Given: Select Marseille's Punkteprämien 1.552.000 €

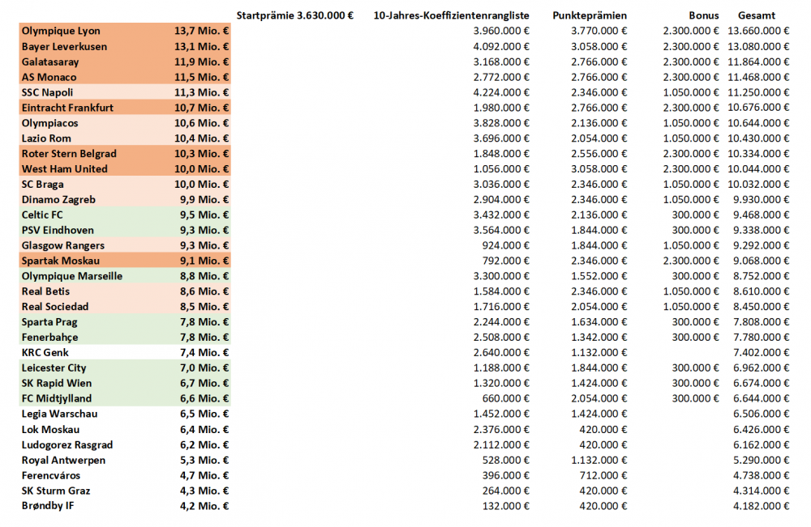Looking at the screenshot, I should [599, 276].
